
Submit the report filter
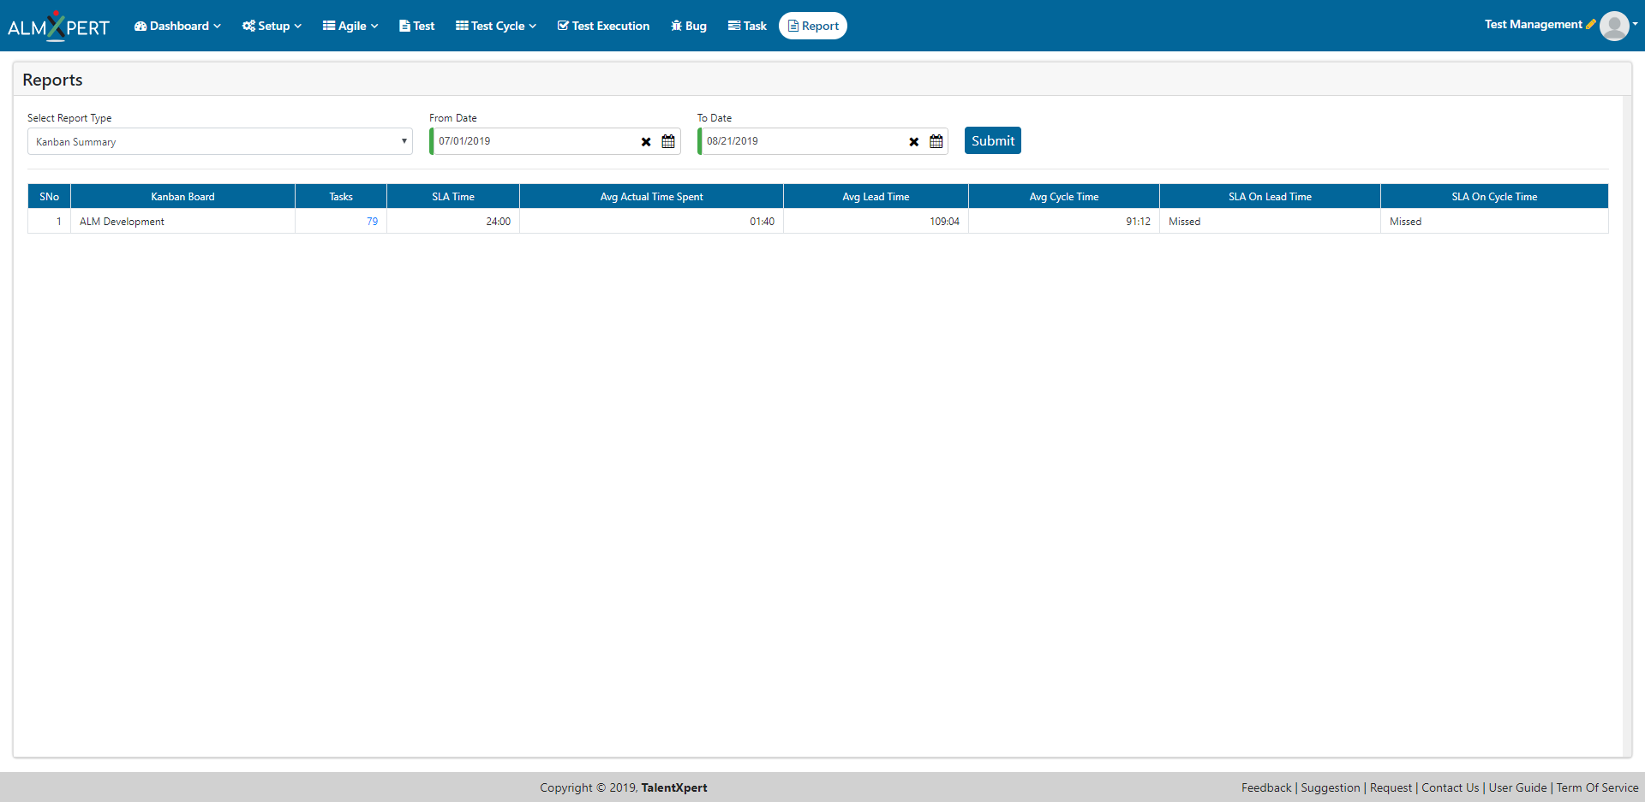[x=993, y=140]
